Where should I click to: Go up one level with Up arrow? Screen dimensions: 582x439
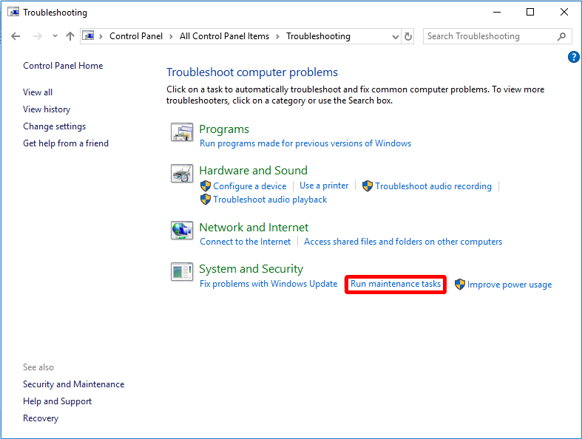point(70,36)
